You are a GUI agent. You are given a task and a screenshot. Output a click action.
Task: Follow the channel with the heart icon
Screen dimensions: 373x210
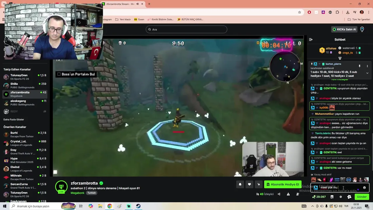(x=249, y=184)
